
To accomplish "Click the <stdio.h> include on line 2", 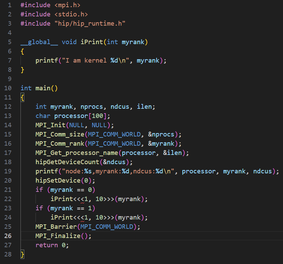I will (71, 14).
